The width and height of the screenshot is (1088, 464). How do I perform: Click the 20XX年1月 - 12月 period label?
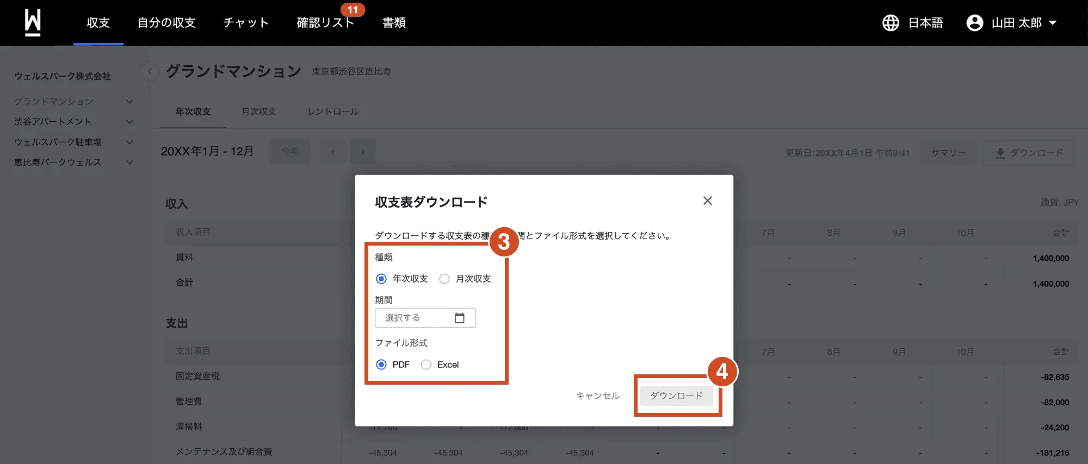click(207, 151)
